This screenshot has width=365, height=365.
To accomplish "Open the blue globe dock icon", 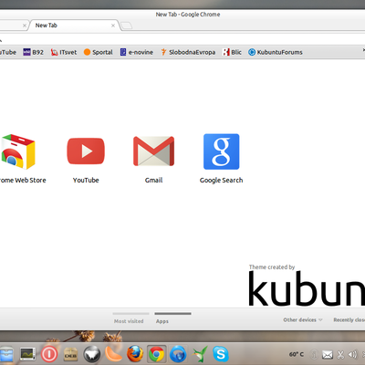I will coord(178,354).
